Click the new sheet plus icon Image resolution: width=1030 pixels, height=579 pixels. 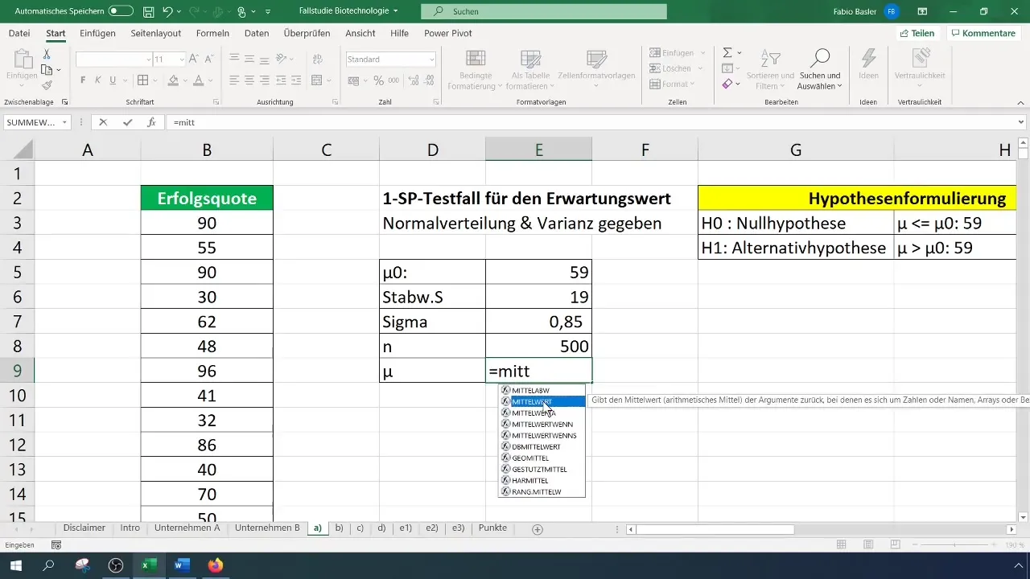click(538, 528)
